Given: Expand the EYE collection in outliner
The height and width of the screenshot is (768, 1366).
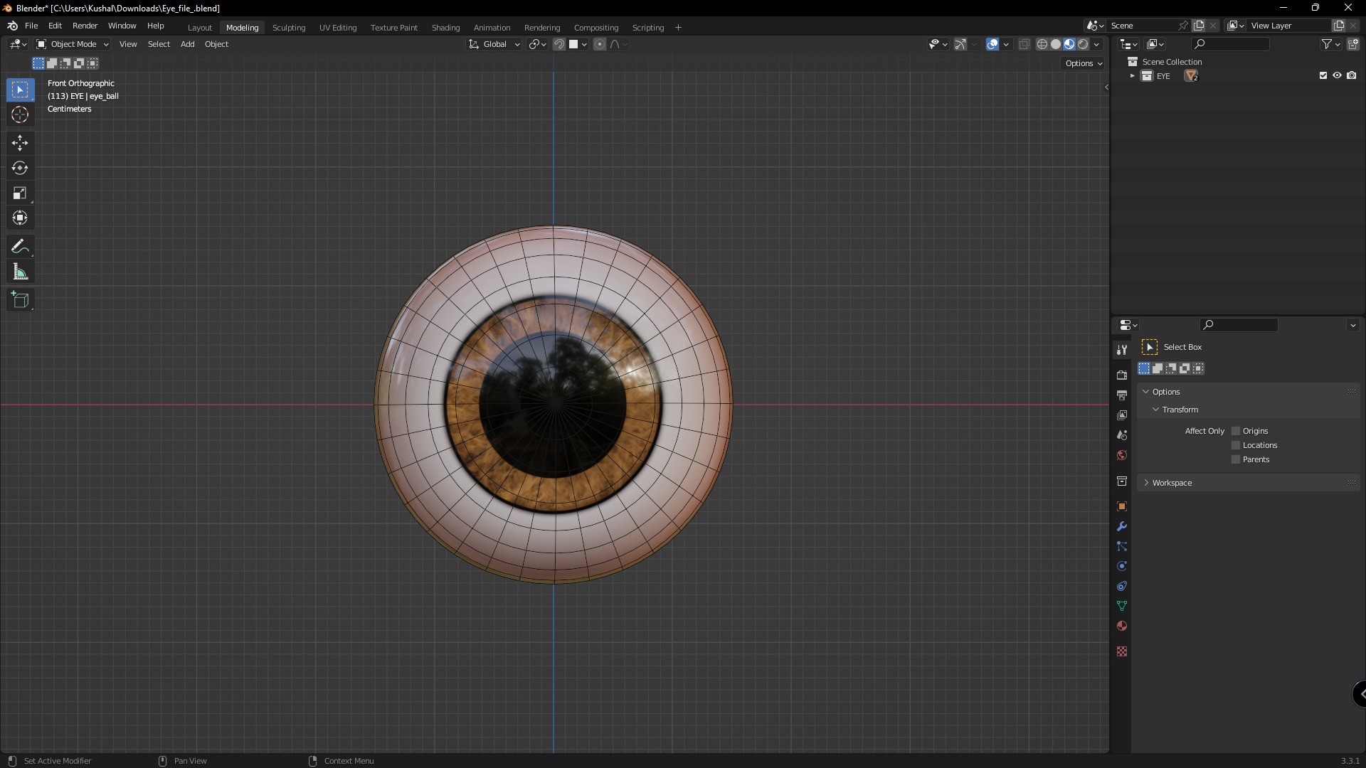Looking at the screenshot, I should tap(1132, 76).
